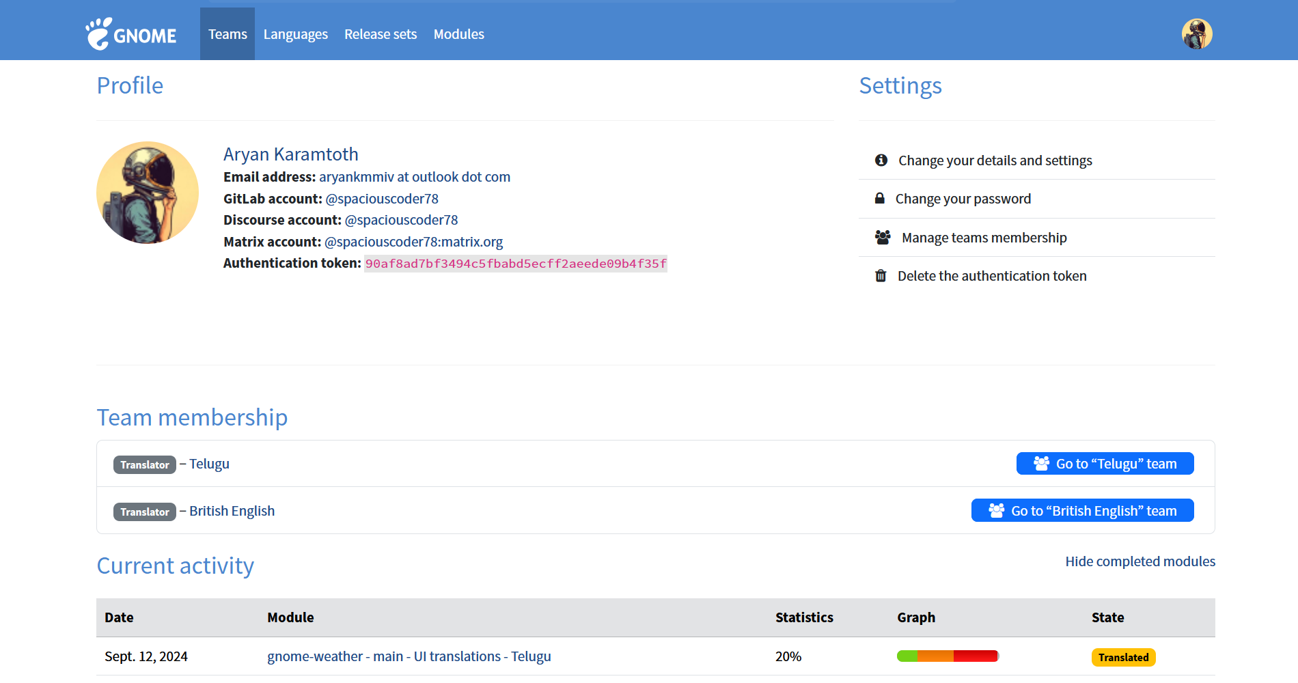Click the Profile heading
Viewport: 1298px width, 683px height.
[130, 85]
